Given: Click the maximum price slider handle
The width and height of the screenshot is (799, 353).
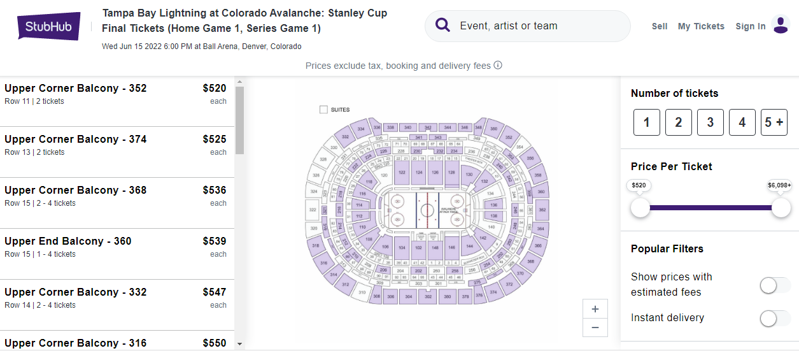Looking at the screenshot, I should 781,207.
